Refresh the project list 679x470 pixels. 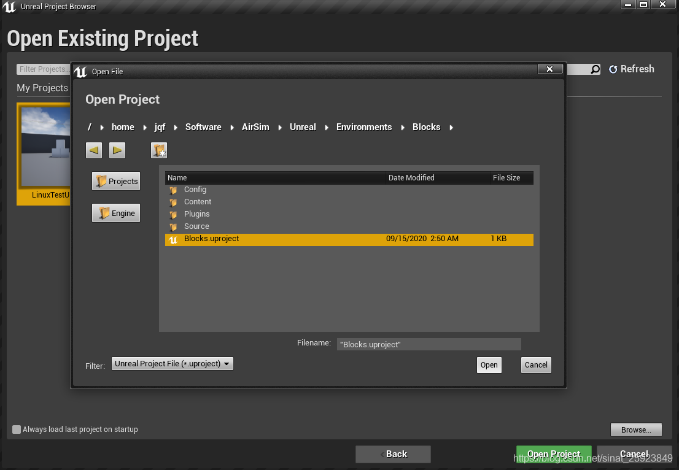(631, 69)
